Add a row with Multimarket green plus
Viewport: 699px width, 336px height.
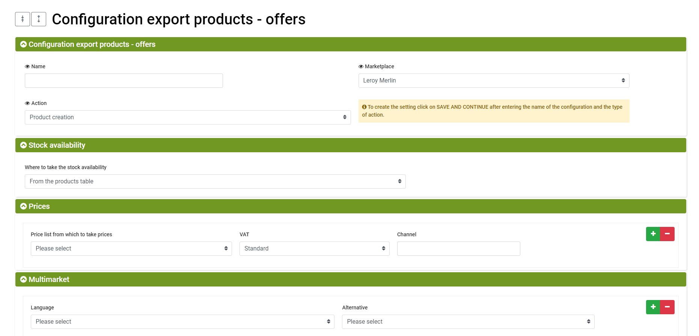(653, 307)
